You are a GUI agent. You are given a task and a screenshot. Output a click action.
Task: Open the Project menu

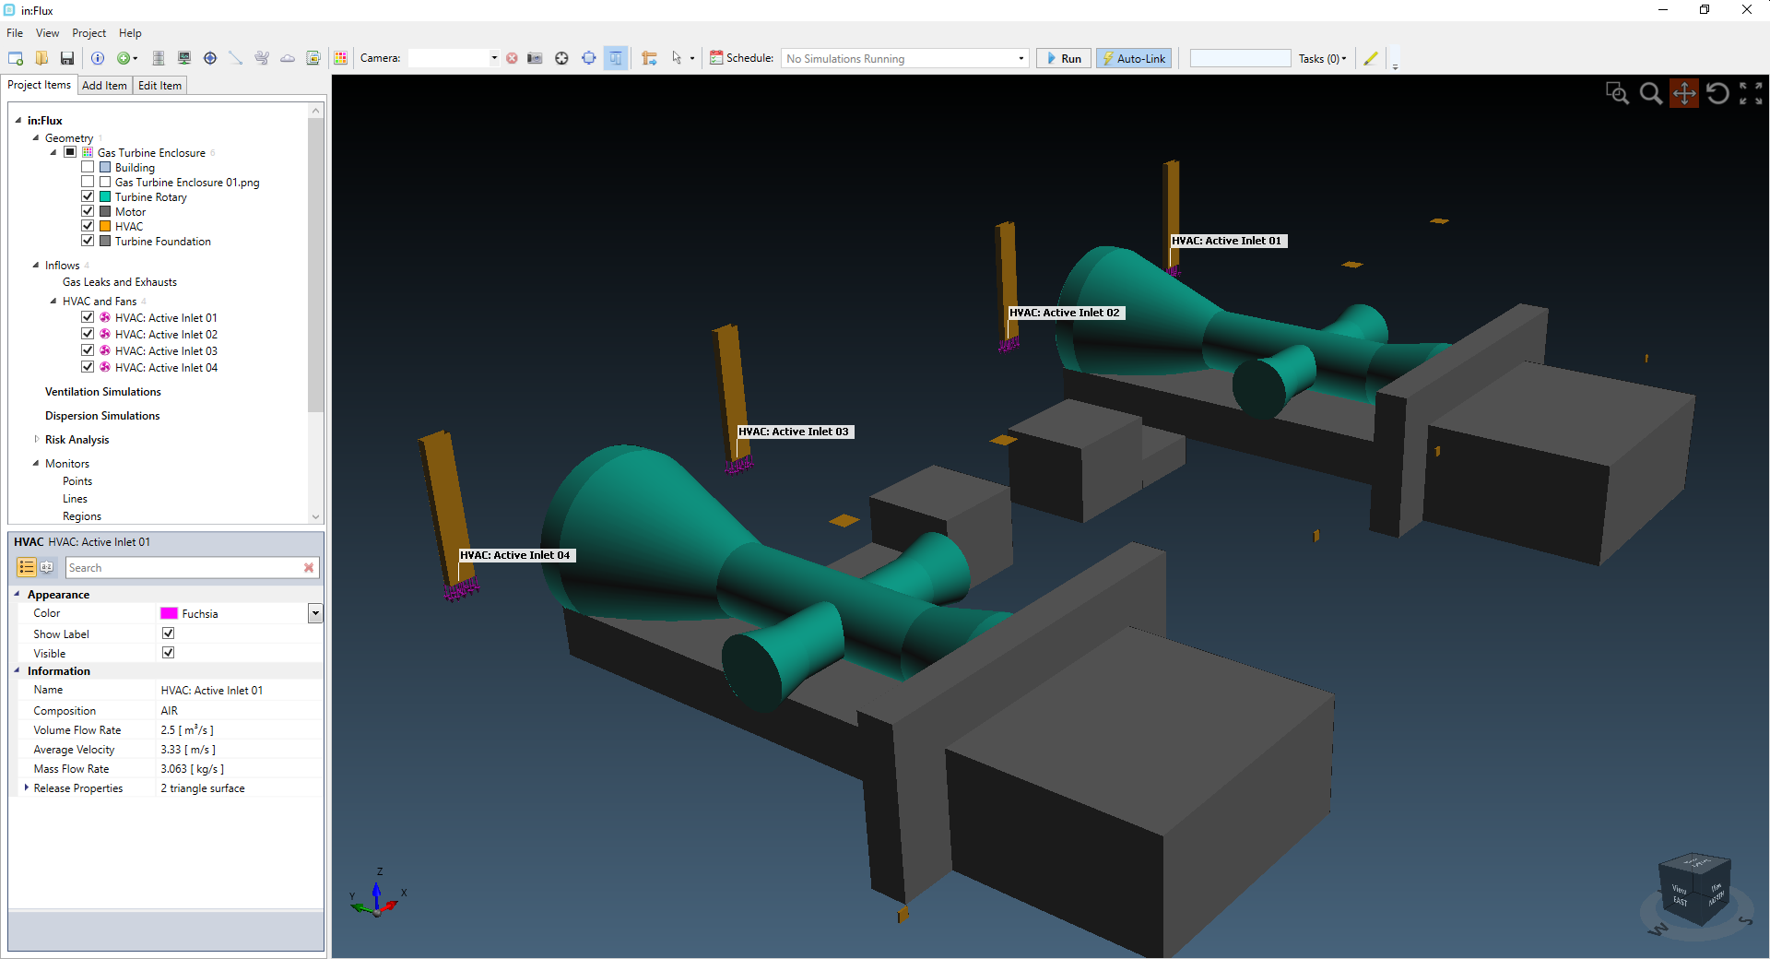[88, 33]
